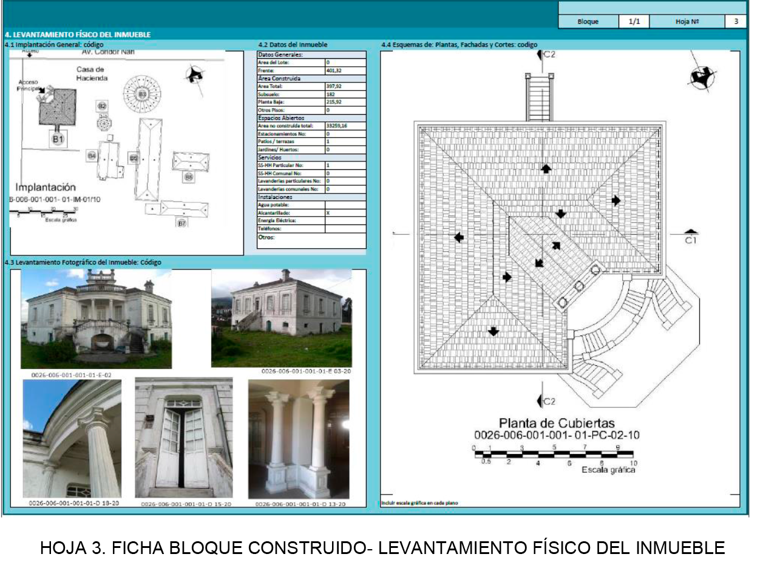Click the empty Energía Eléctrica value cell
This screenshot has width=763, height=571.
coord(345,221)
